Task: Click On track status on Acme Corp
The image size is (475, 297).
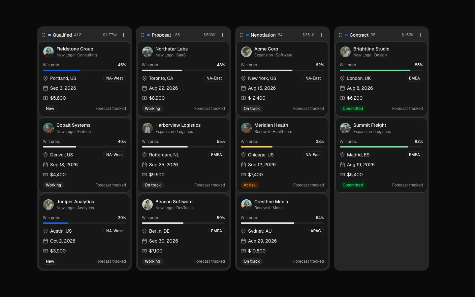Action: [252, 109]
